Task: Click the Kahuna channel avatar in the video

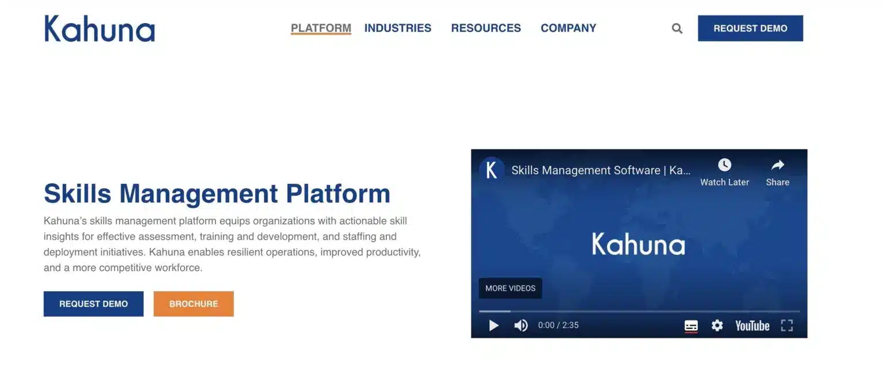Action: [x=492, y=170]
